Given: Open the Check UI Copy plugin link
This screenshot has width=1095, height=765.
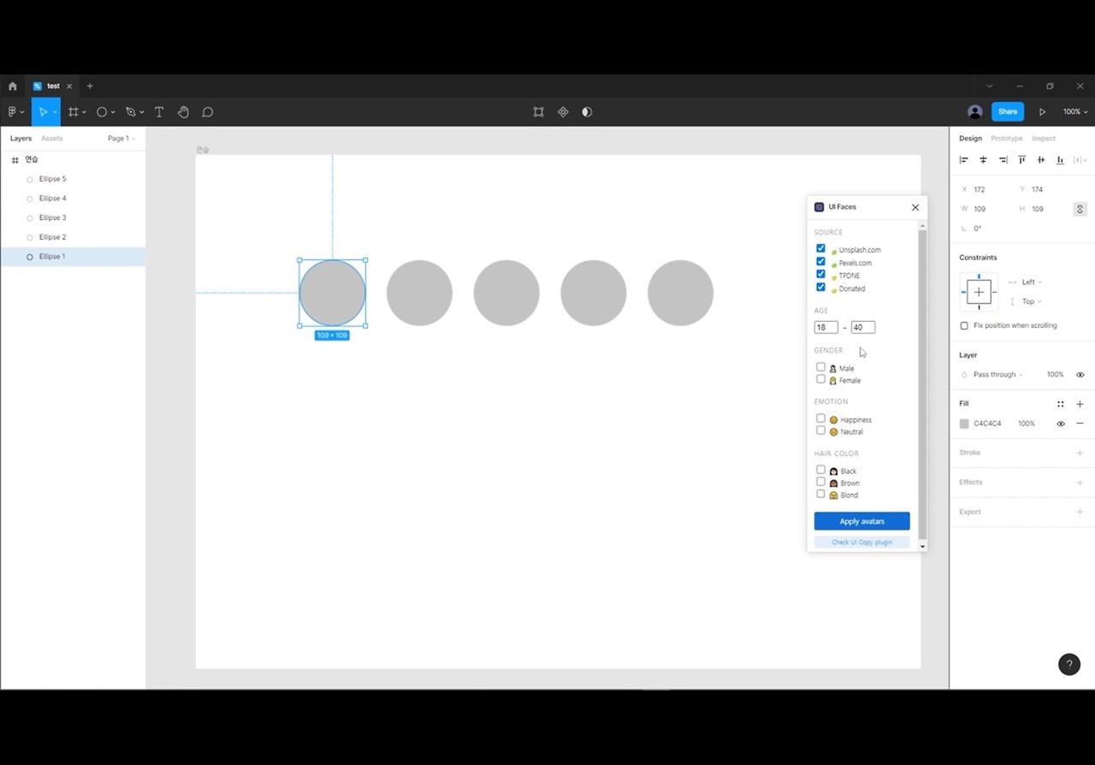Looking at the screenshot, I should point(861,542).
